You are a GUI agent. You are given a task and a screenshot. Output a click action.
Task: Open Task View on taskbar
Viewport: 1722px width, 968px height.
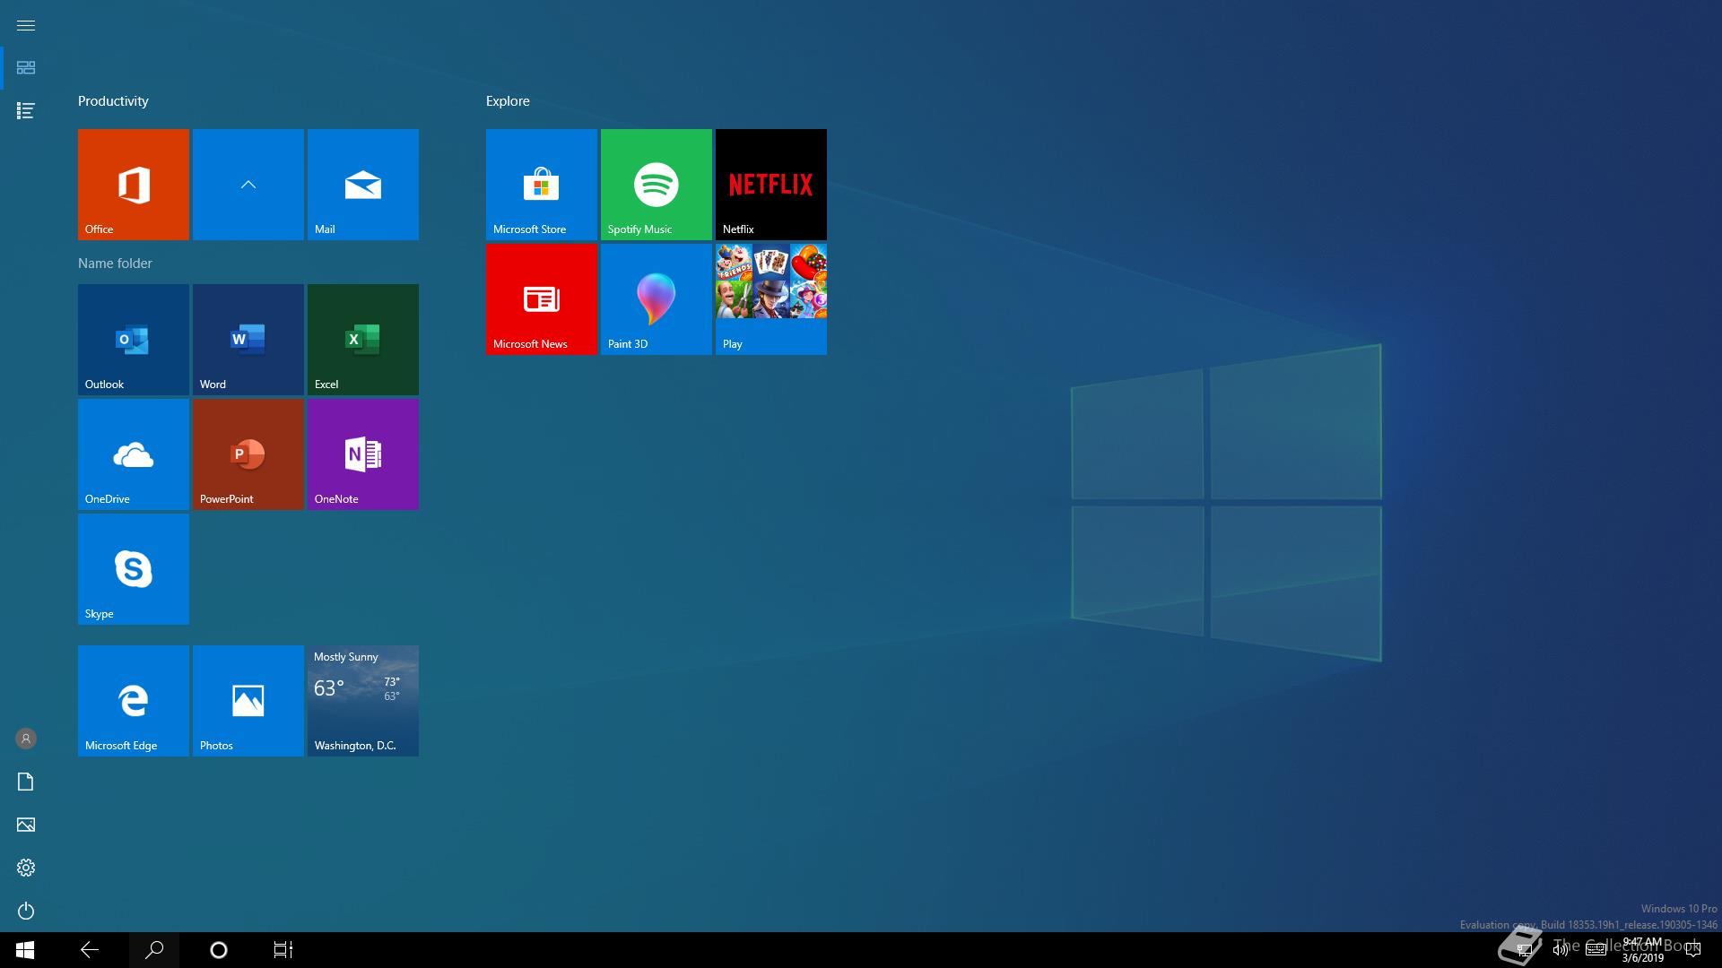(x=283, y=950)
